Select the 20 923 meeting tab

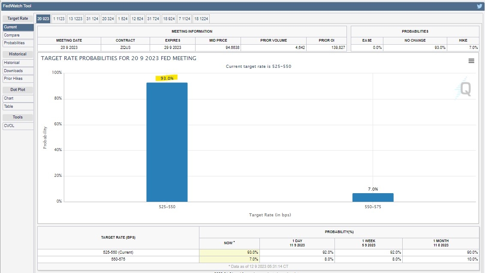[x=43, y=19]
